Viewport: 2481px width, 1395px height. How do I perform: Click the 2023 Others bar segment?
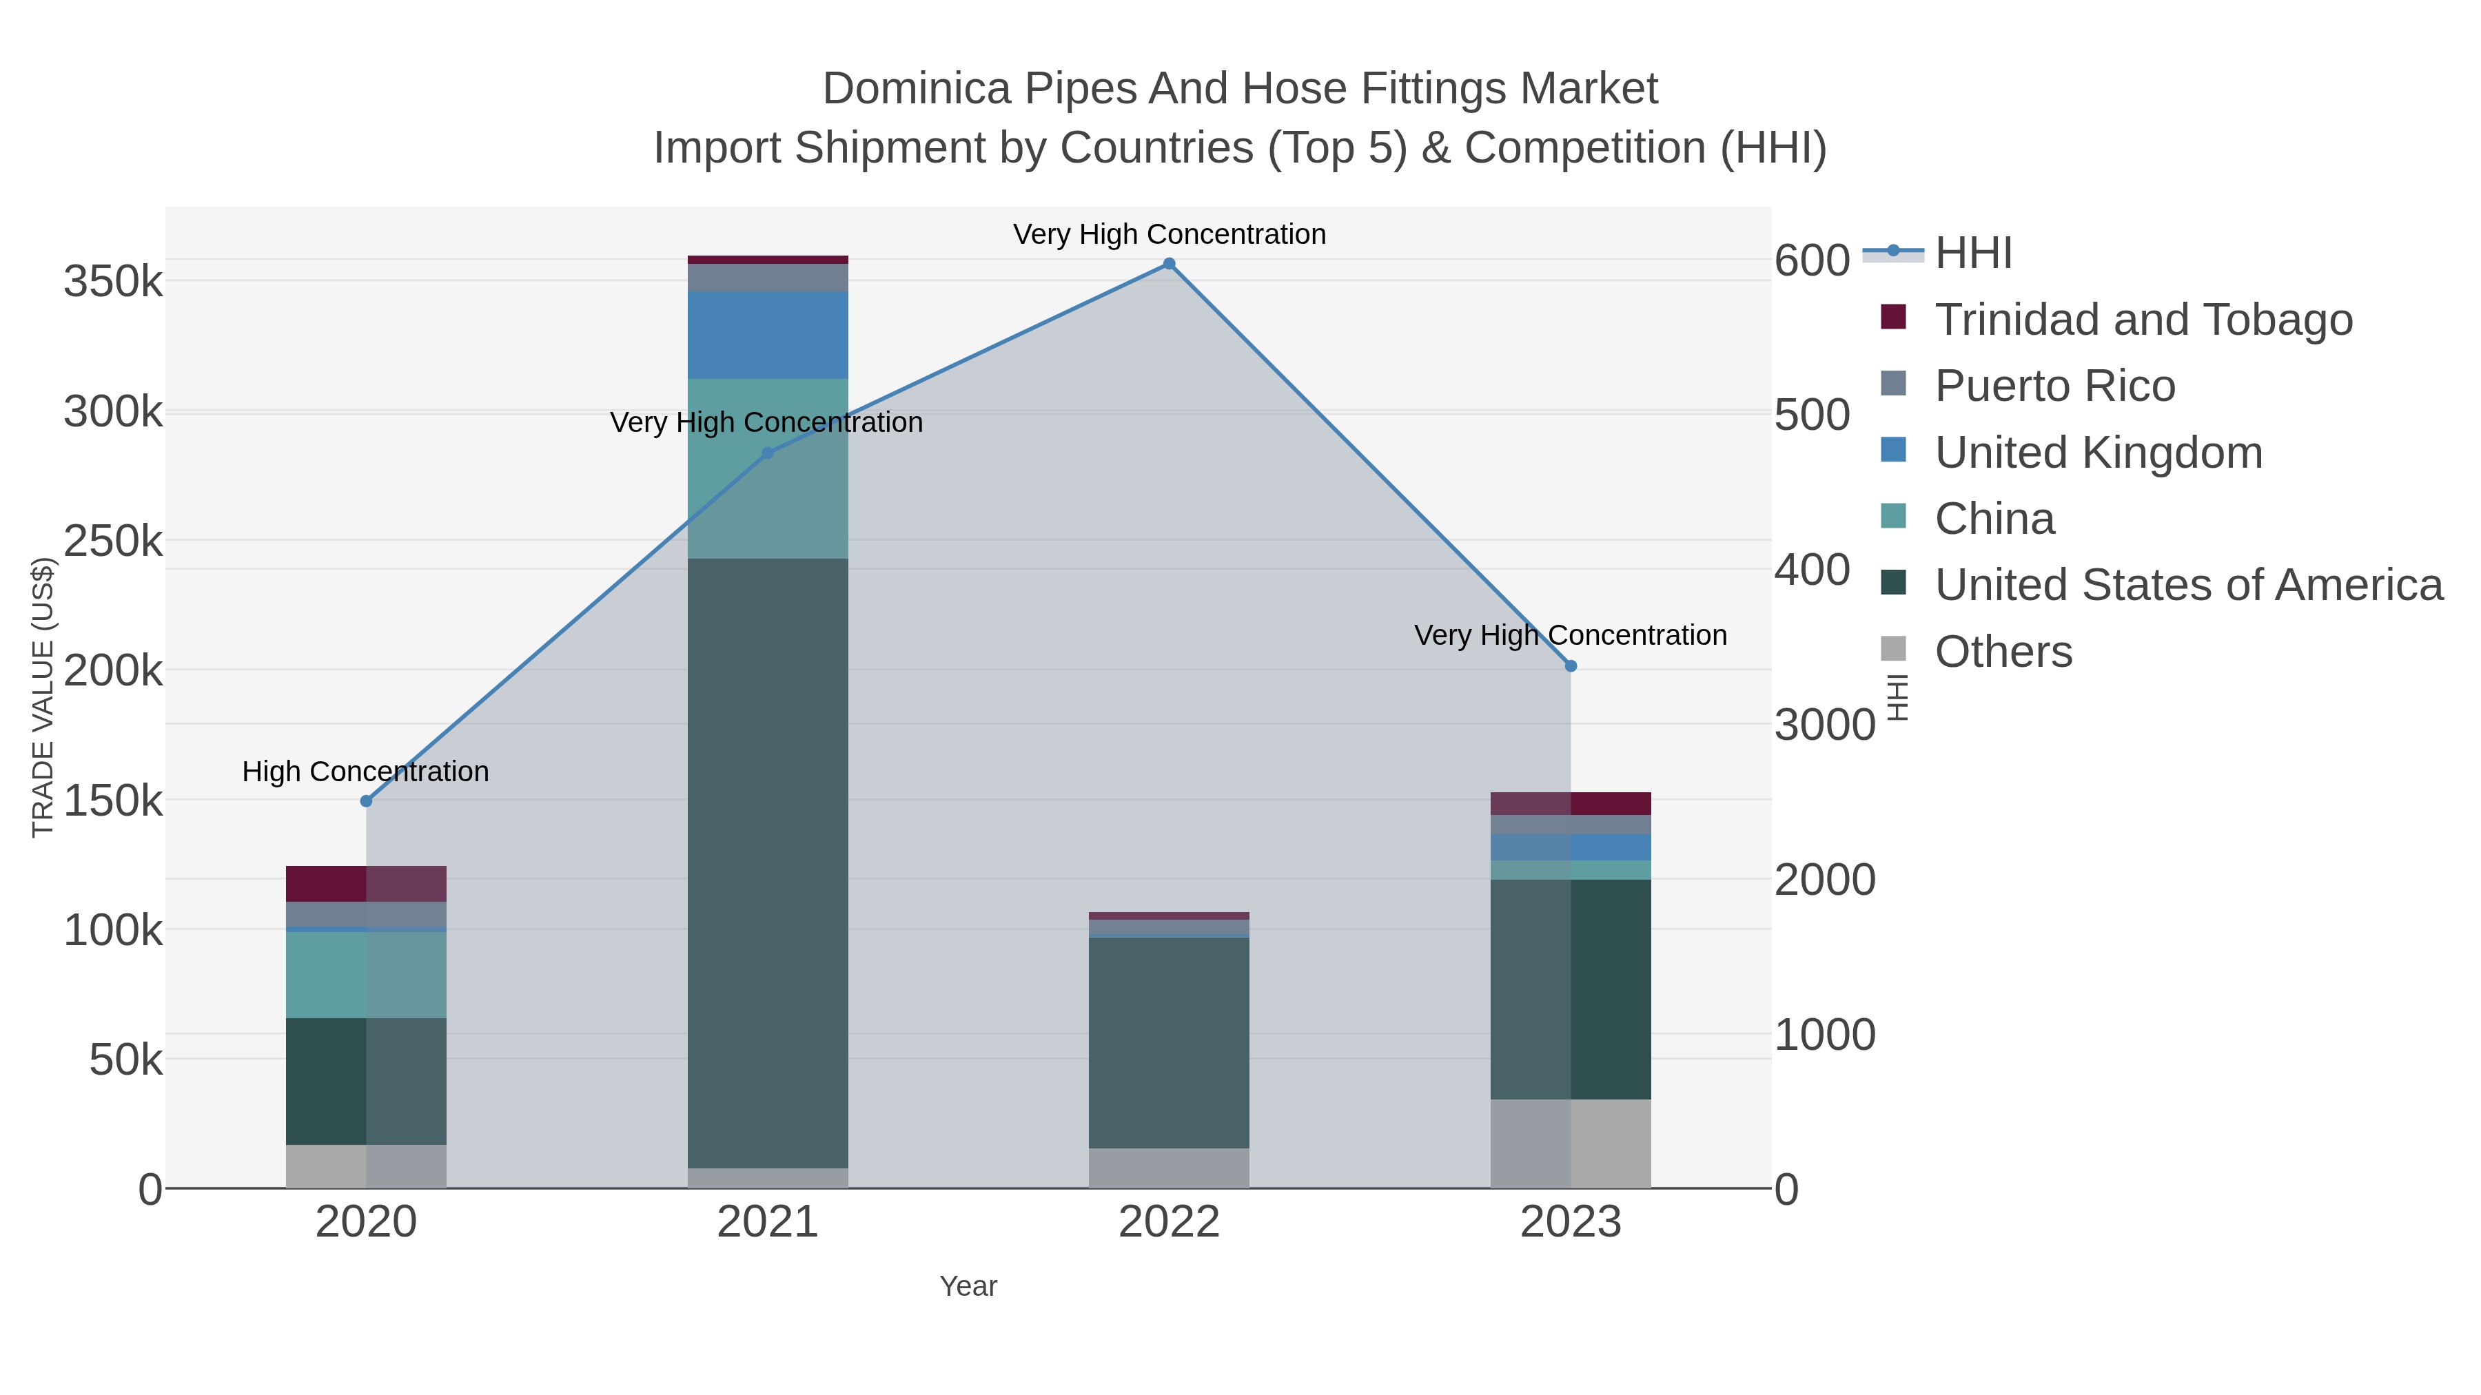[1571, 1144]
